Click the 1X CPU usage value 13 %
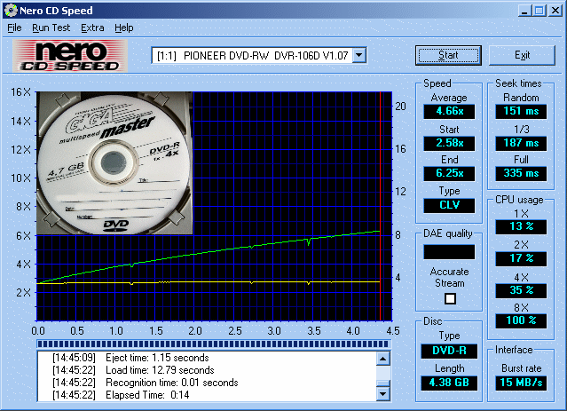 521,227
